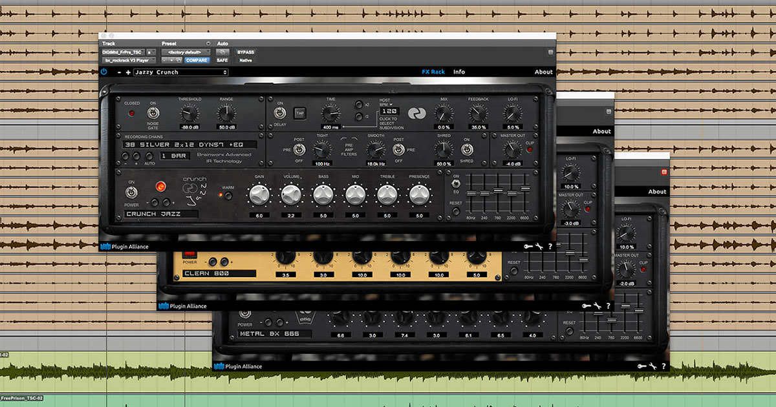This screenshot has height=407, width=776.
Task: Open the bx_rockrack V3 Player plugin selector
Action: point(128,60)
